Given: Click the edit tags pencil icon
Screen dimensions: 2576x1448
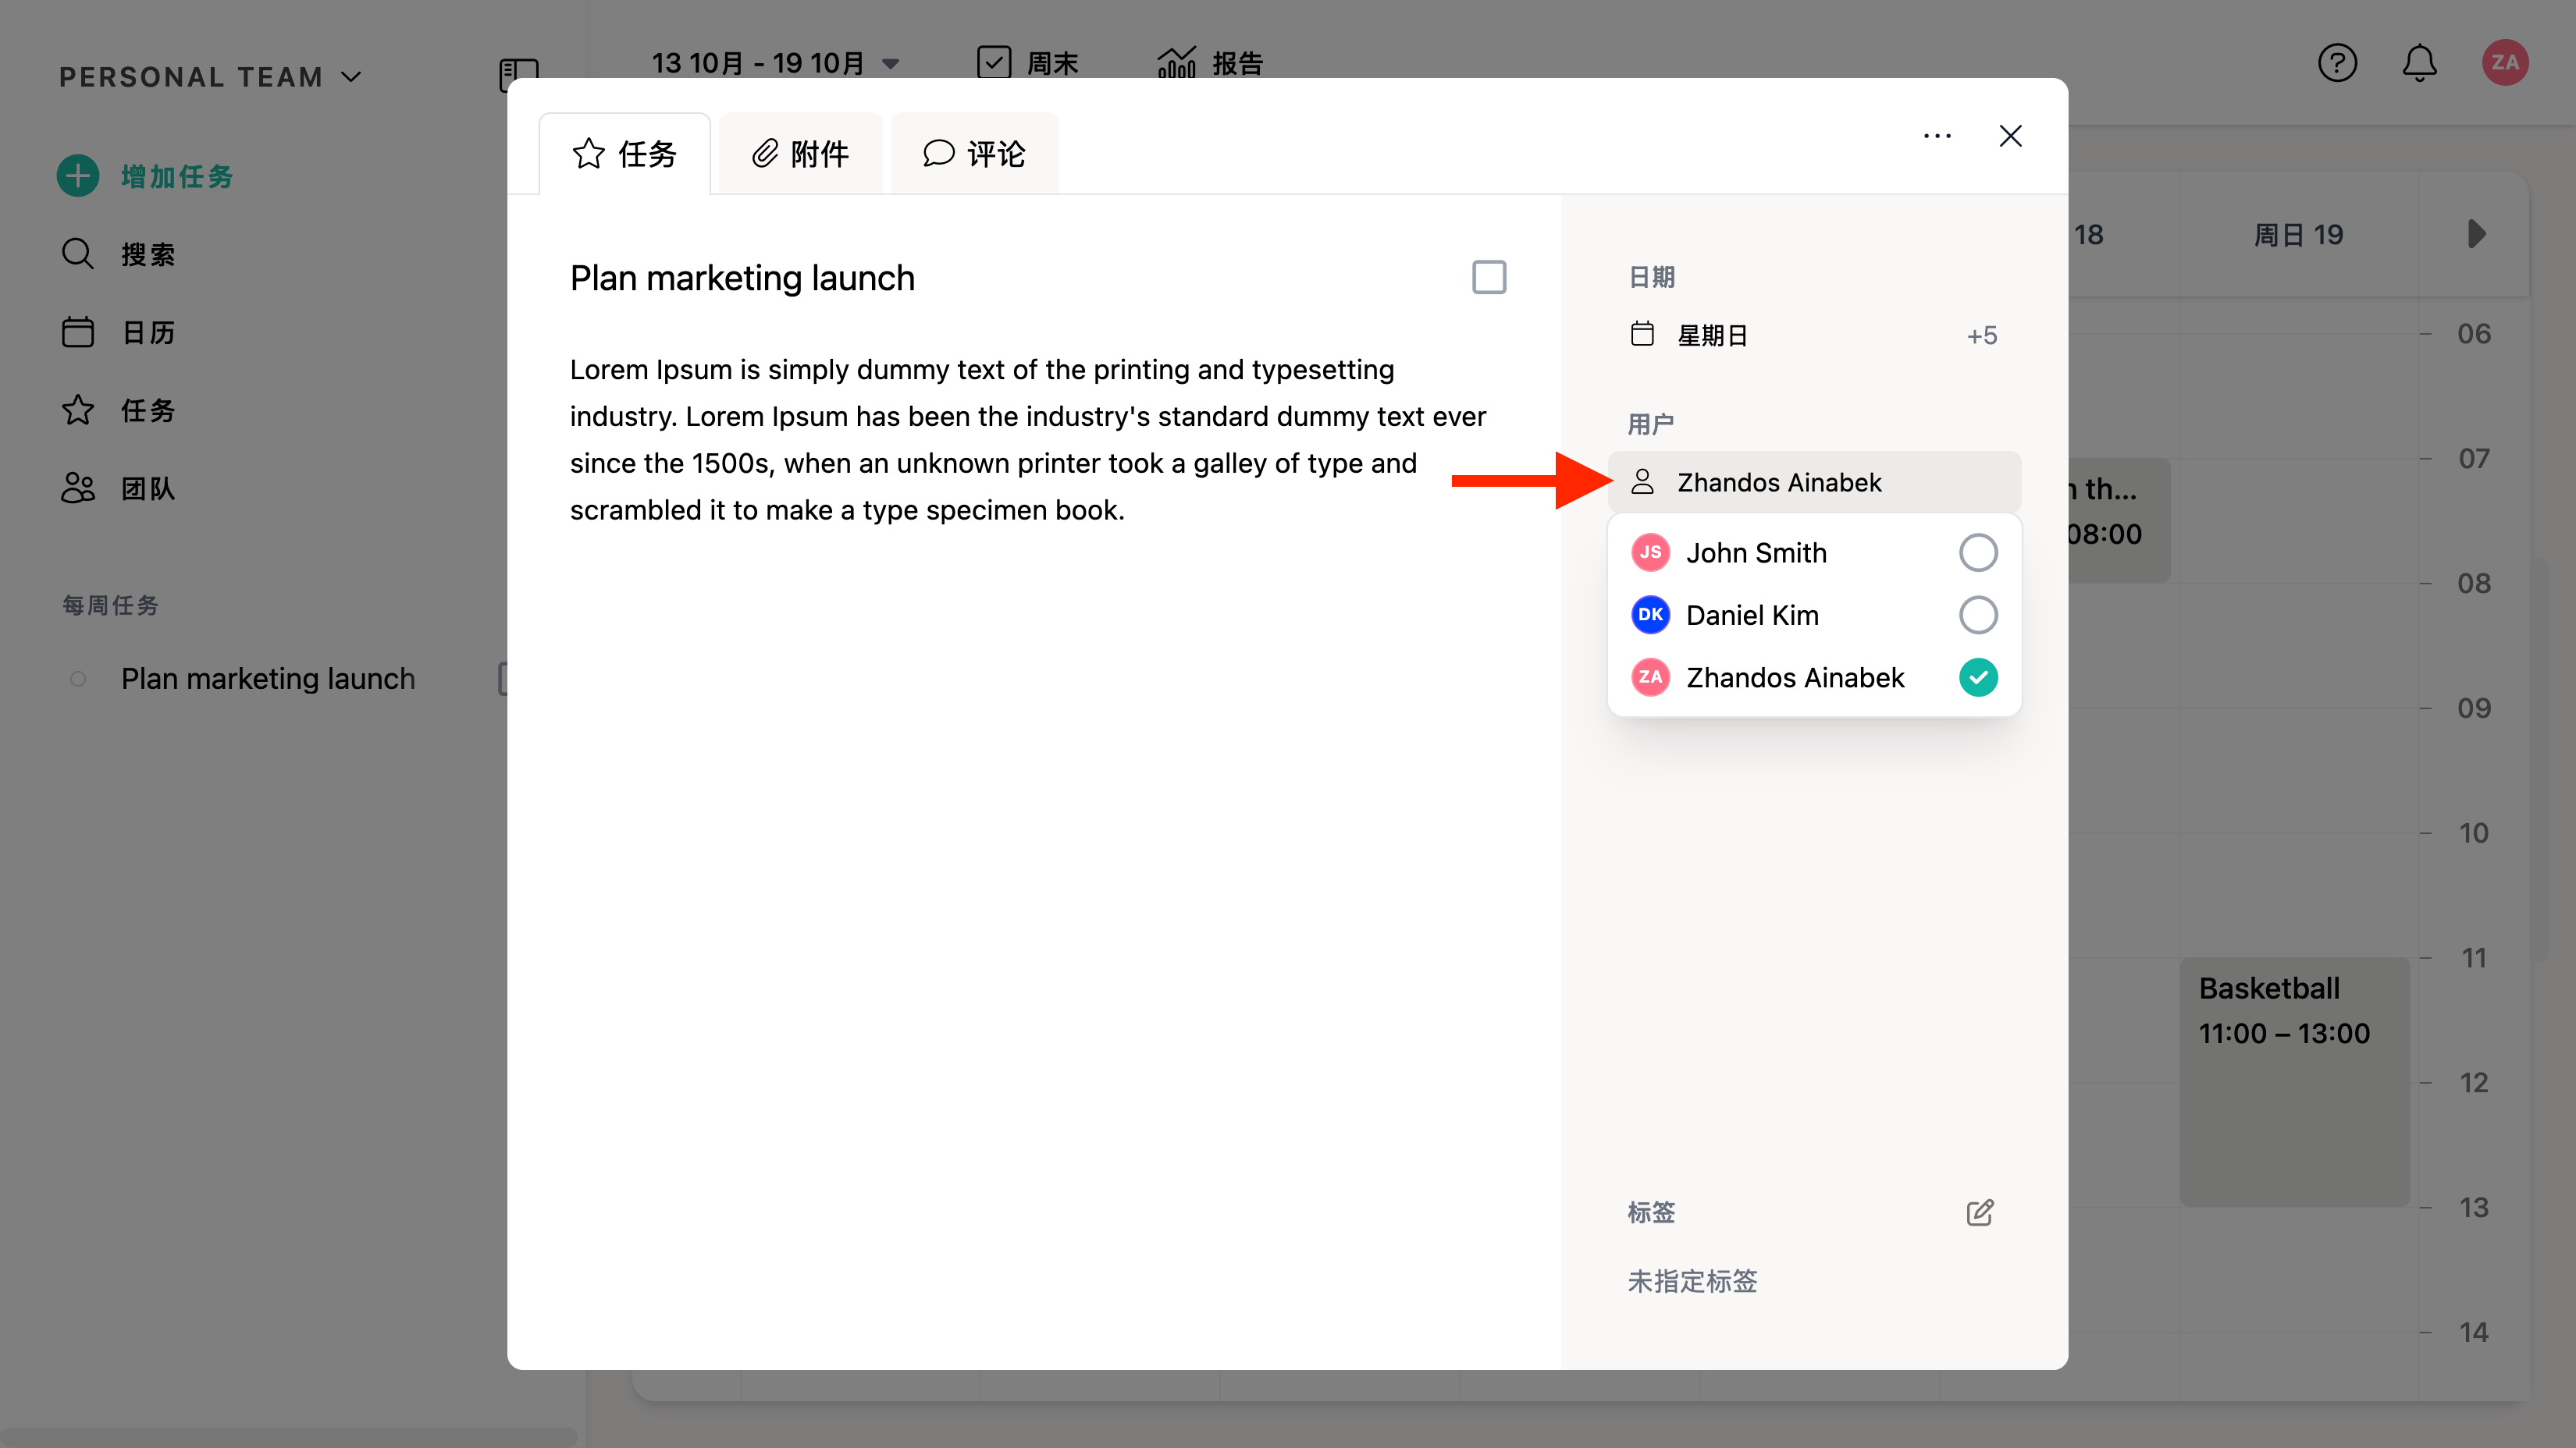Looking at the screenshot, I should pos(1979,1212).
